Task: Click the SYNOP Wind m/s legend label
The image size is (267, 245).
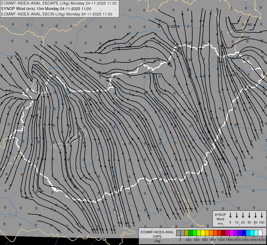Action: coord(220,219)
